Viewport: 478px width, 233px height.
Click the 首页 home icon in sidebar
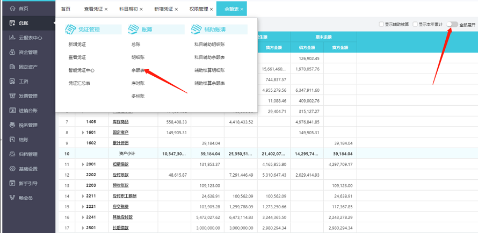coord(12,9)
